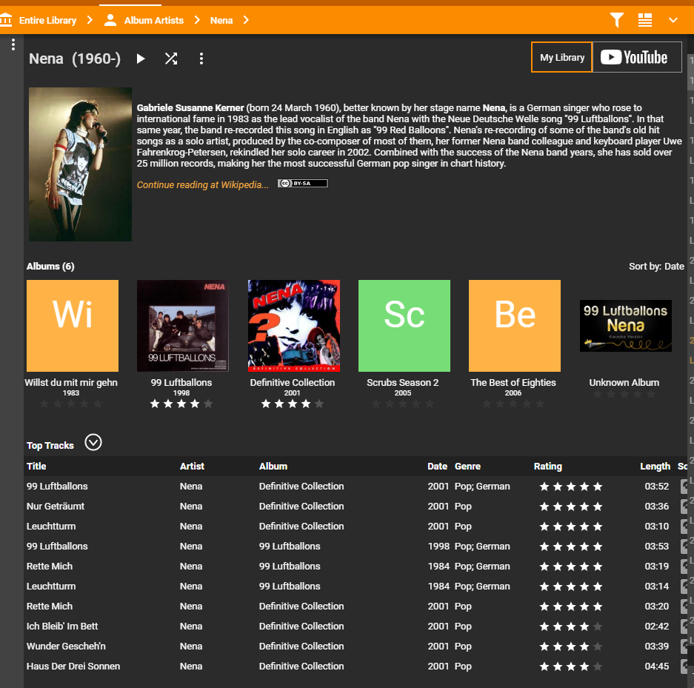Open the three-dot menu beside Nena's name
Viewport: 694px width, 688px height.
pyautogui.click(x=201, y=59)
